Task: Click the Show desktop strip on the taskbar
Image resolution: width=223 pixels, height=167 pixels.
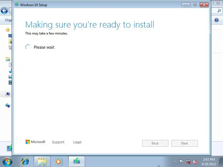Action: click(x=221, y=162)
